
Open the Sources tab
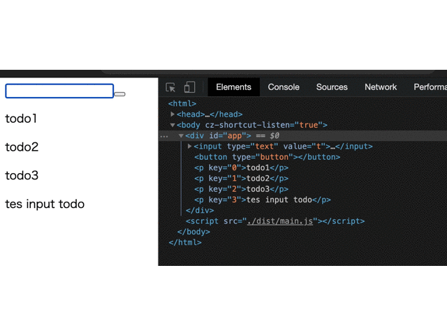pyautogui.click(x=332, y=87)
